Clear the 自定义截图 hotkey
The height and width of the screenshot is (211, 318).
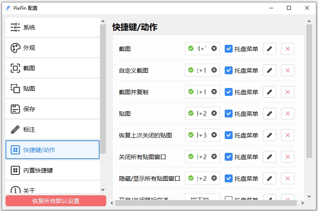pos(214,70)
